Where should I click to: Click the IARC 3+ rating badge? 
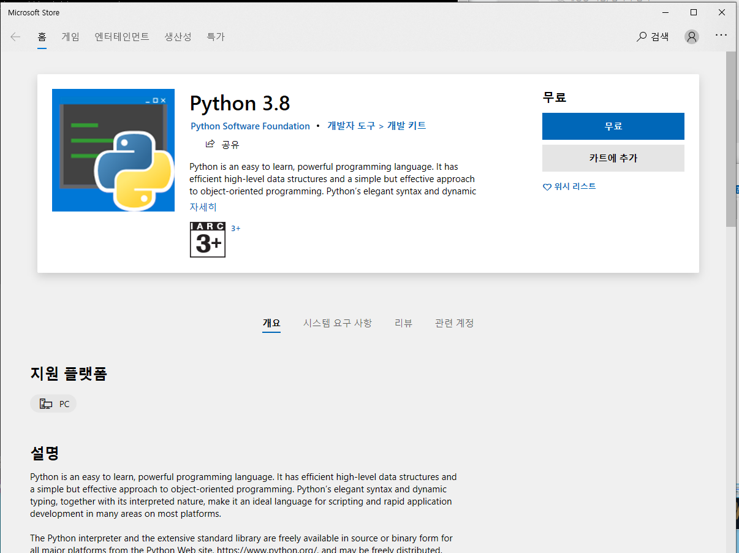[x=208, y=240]
